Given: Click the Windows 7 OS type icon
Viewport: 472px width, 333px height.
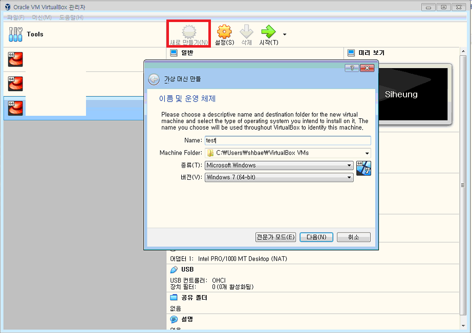Looking at the screenshot, I should [x=363, y=168].
